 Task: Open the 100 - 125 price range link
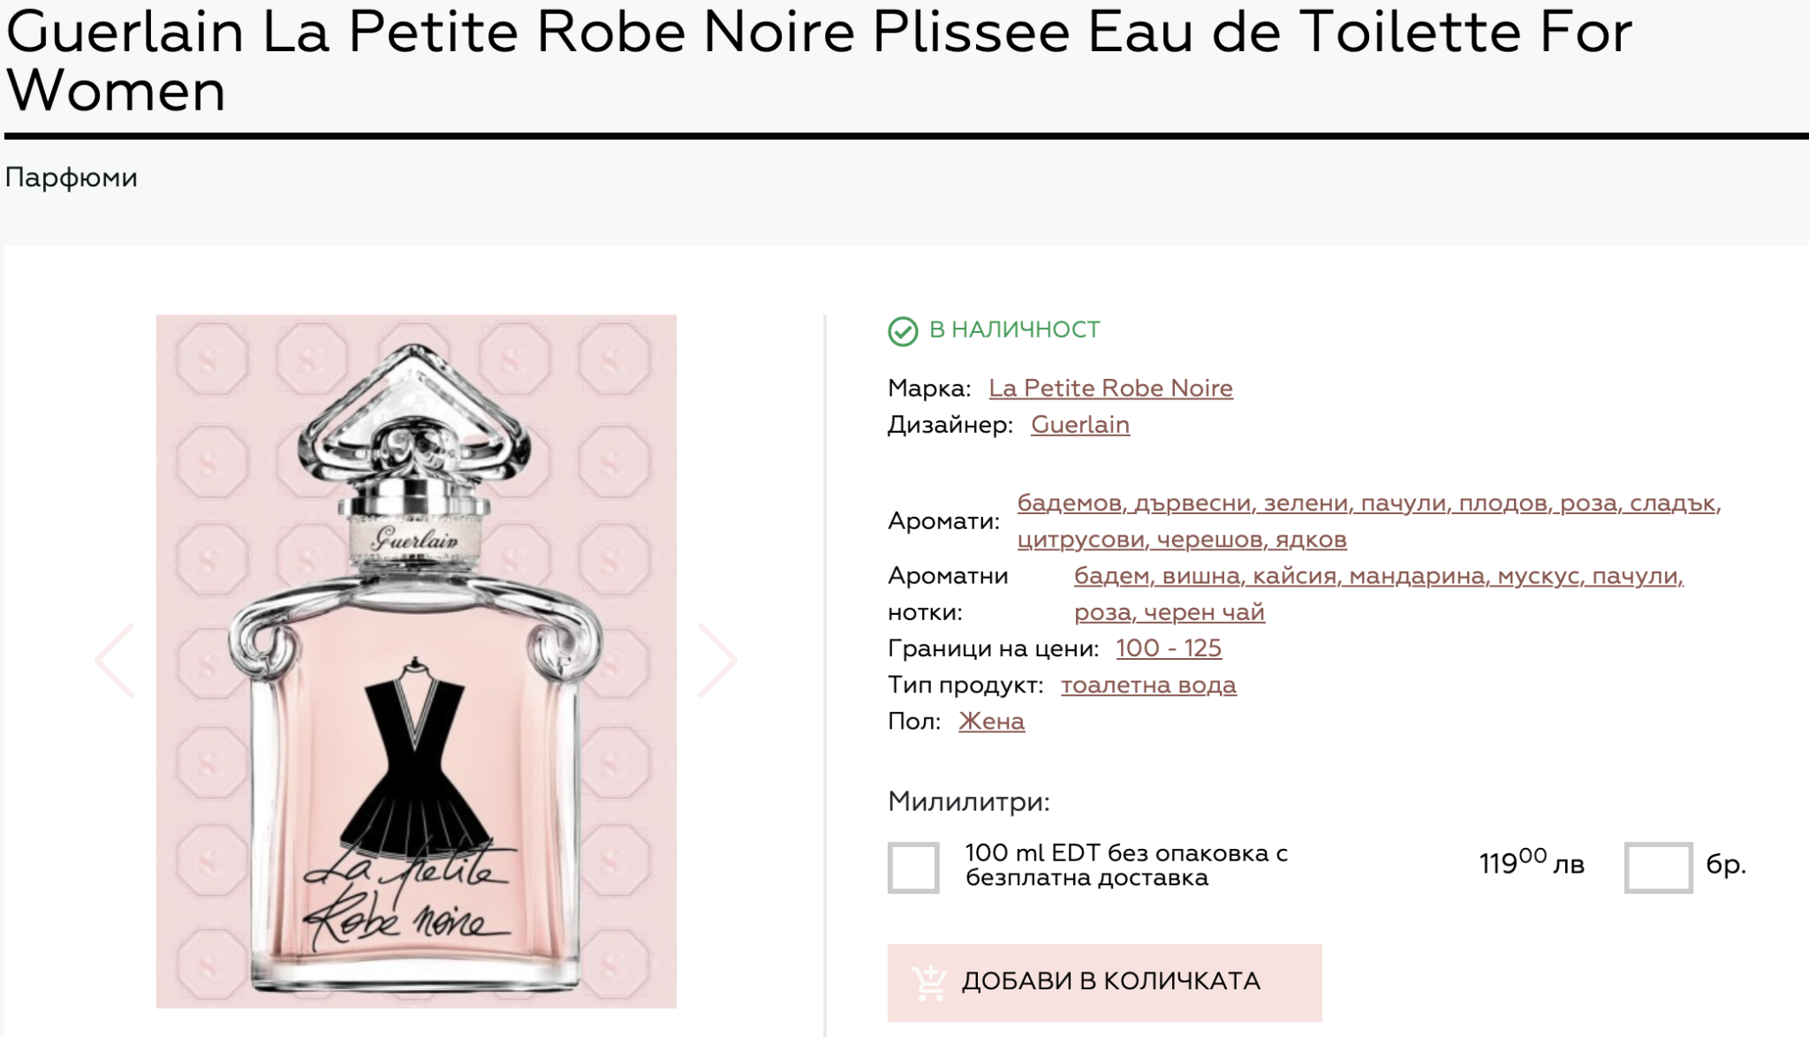tap(1168, 648)
